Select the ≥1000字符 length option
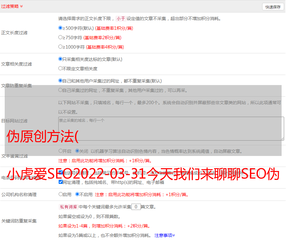Viewport: 286px width, 241px height. click(x=60, y=46)
